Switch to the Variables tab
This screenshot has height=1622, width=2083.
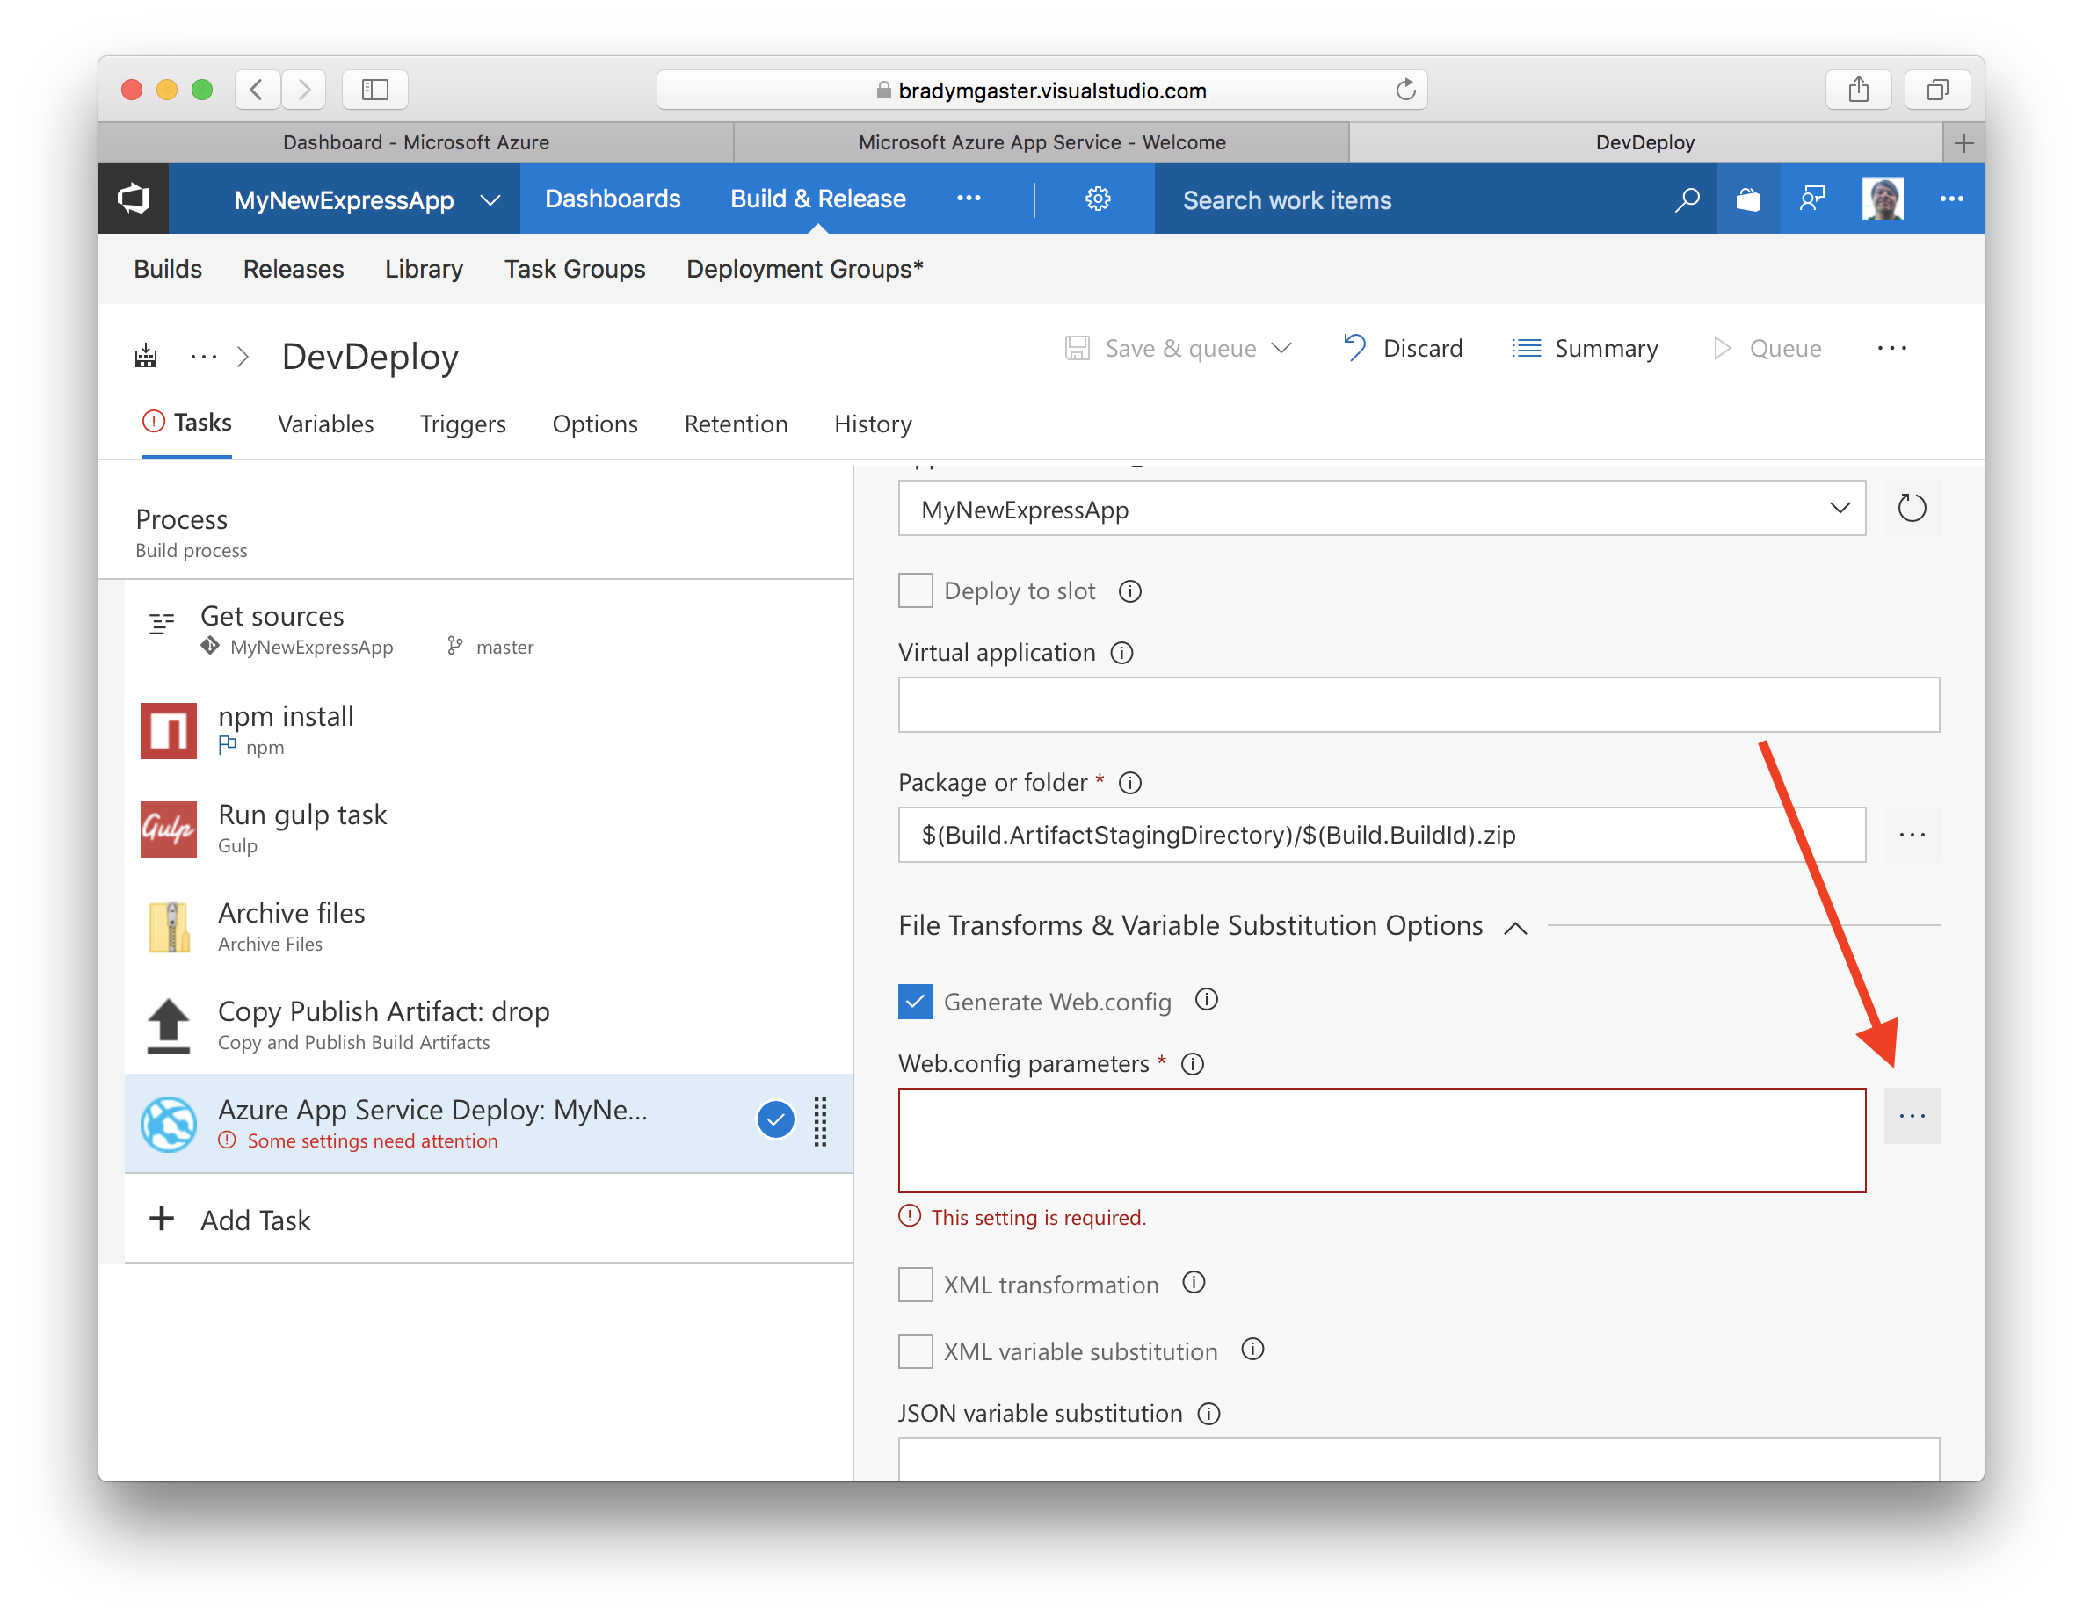point(325,424)
